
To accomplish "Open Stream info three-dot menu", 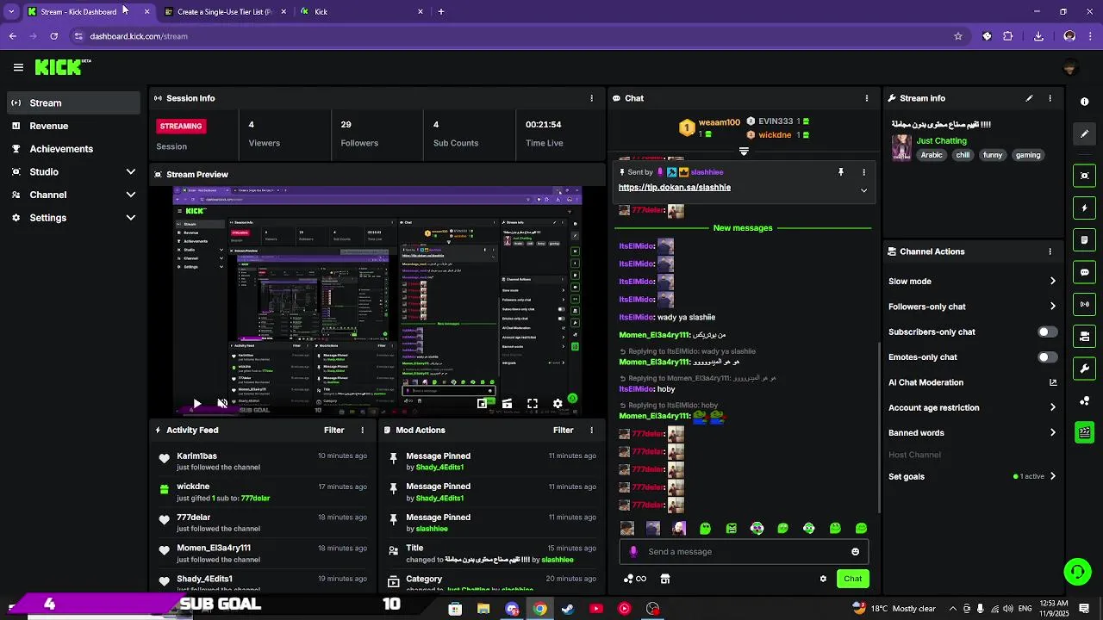I will (1050, 98).
